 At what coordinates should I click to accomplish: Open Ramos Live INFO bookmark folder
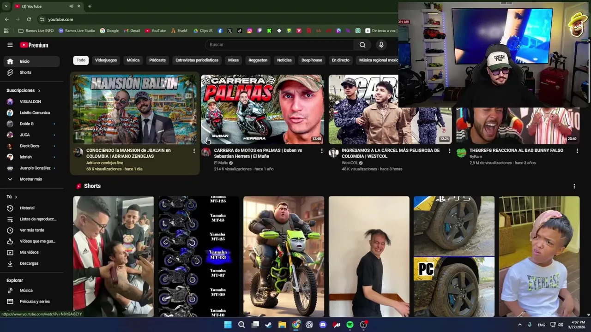coord(36,31)
